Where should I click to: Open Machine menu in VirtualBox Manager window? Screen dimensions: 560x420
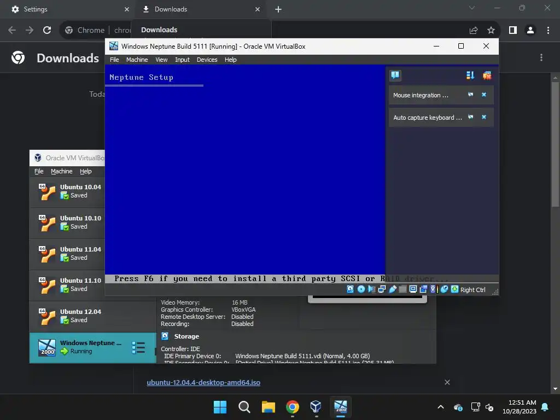[61, 171]
